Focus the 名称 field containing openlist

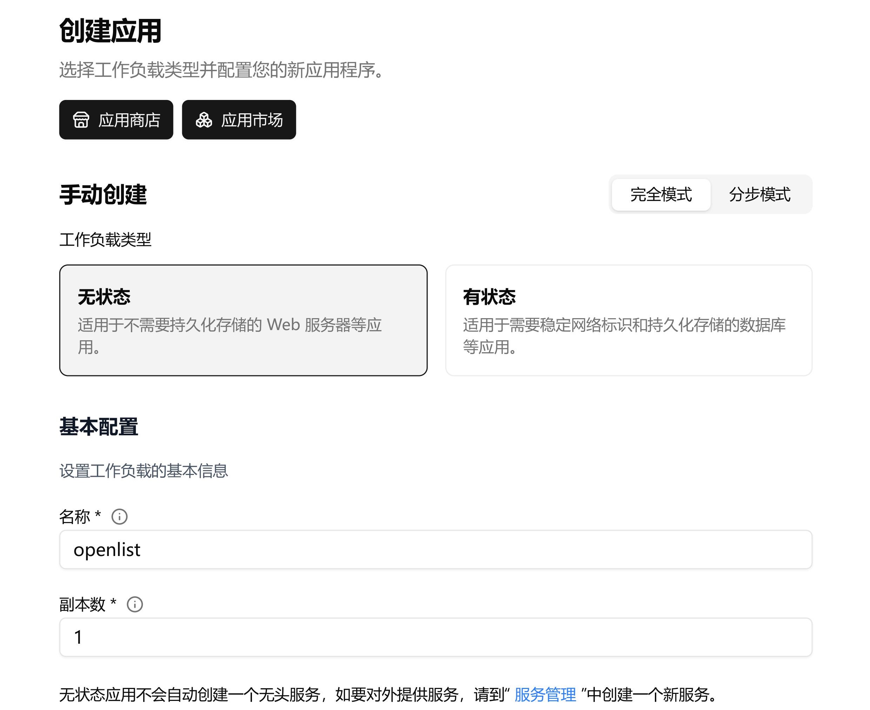436,550
